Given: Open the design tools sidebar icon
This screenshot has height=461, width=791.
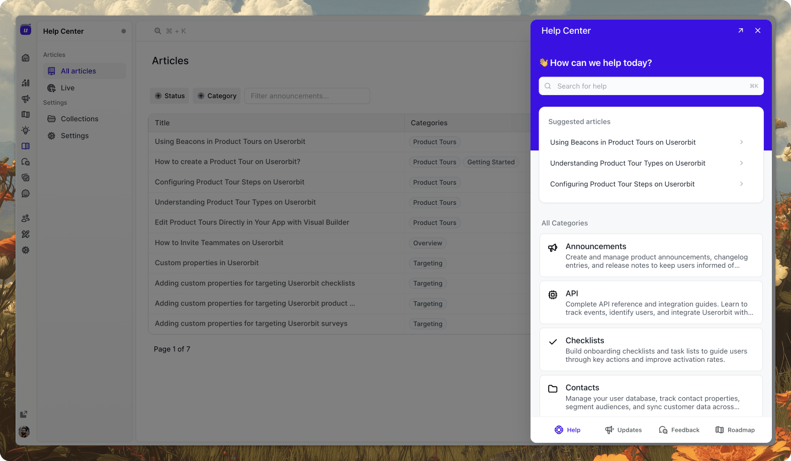Looking at the screenshot, I should click(26, 234).
